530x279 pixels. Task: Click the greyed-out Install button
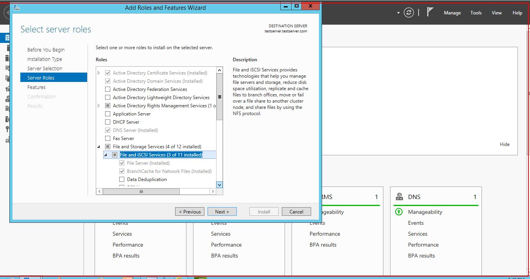[x=264, y=211]
